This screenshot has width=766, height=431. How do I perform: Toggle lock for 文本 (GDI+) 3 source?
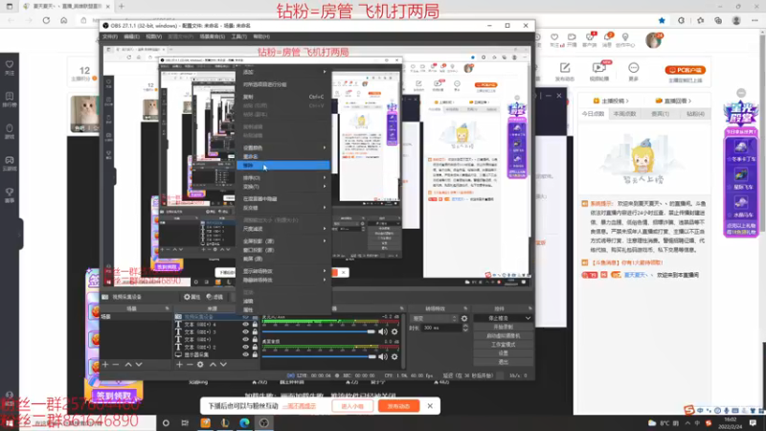point(255,331)
